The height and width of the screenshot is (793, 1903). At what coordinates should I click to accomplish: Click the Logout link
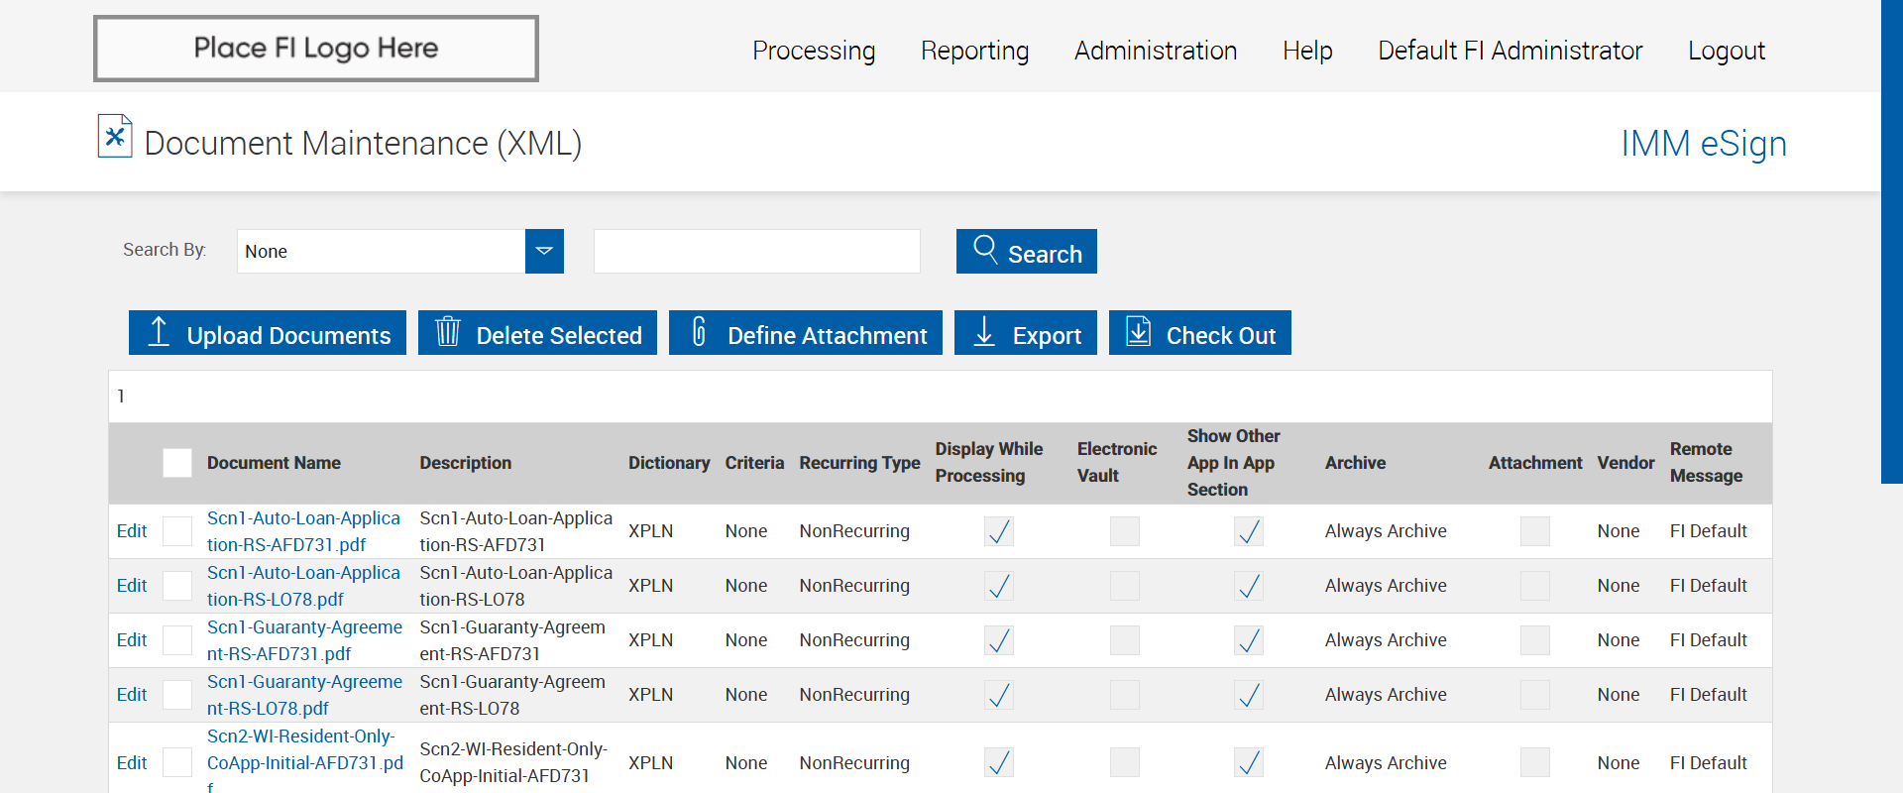[x=1726, y=51]
